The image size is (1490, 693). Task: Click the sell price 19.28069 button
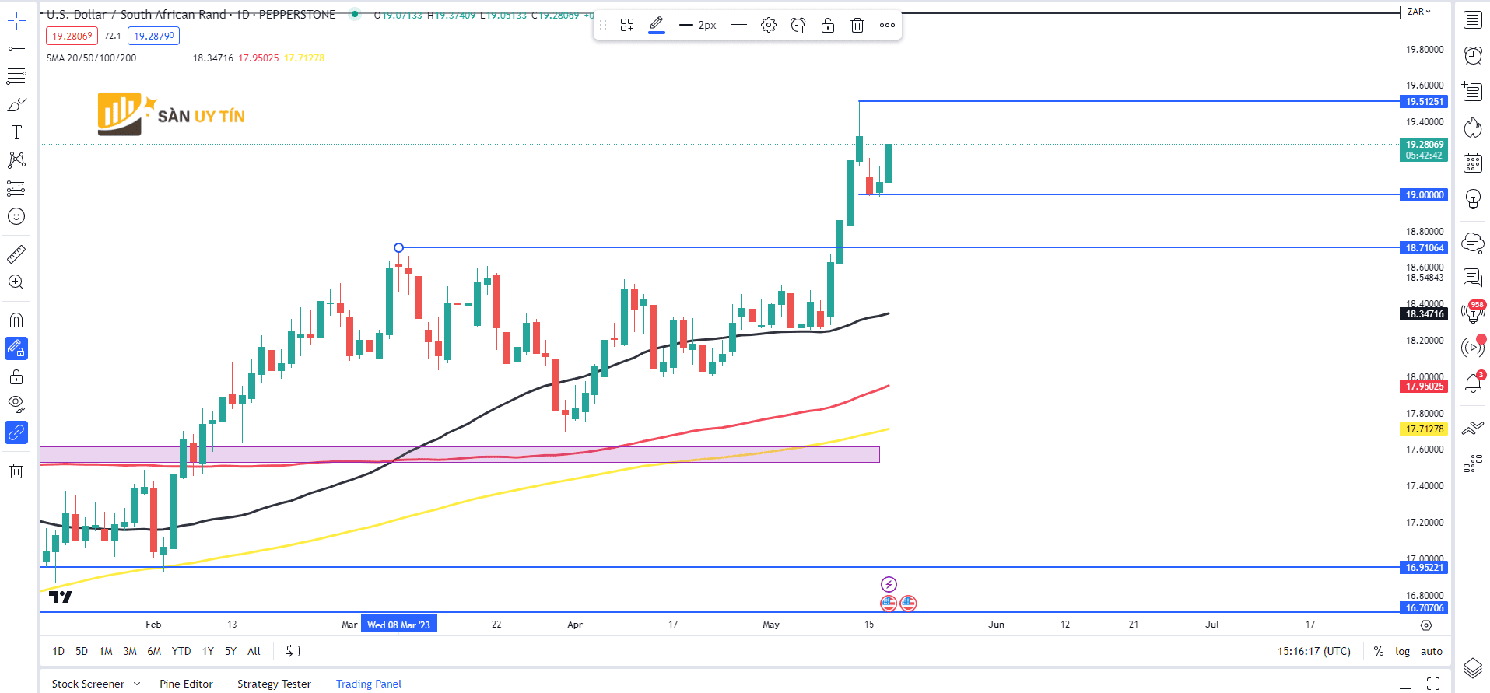click(x=72, y=36)
